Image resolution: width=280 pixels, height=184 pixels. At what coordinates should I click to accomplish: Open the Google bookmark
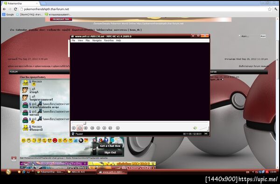click(x=8, y=14)
